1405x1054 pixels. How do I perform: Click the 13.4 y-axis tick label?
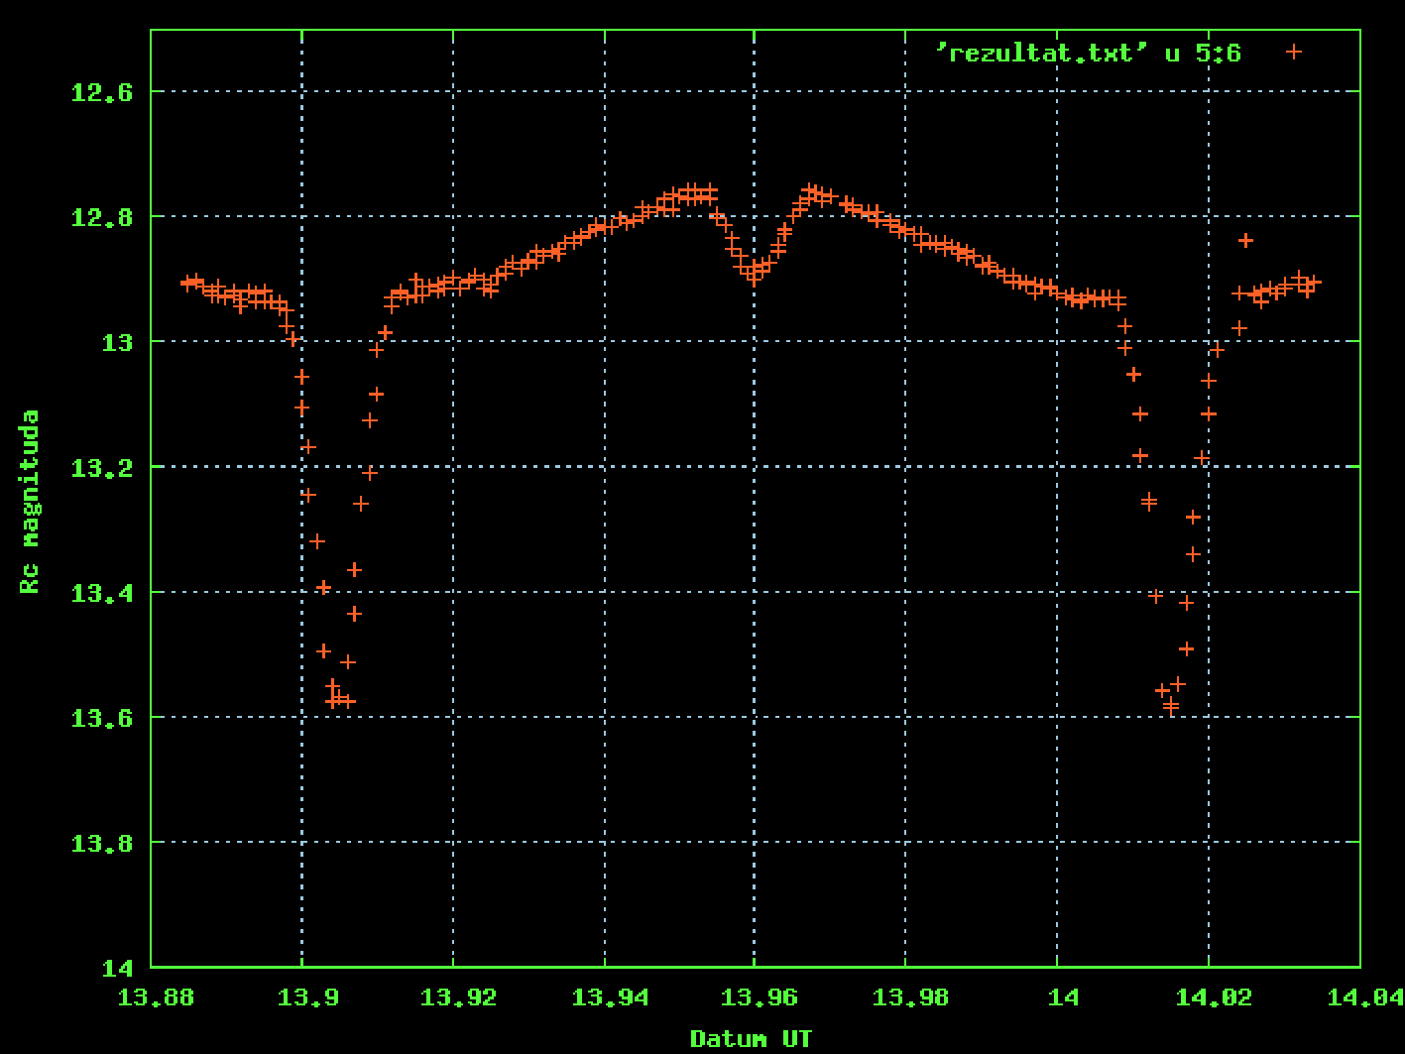(x=102, y=593)
